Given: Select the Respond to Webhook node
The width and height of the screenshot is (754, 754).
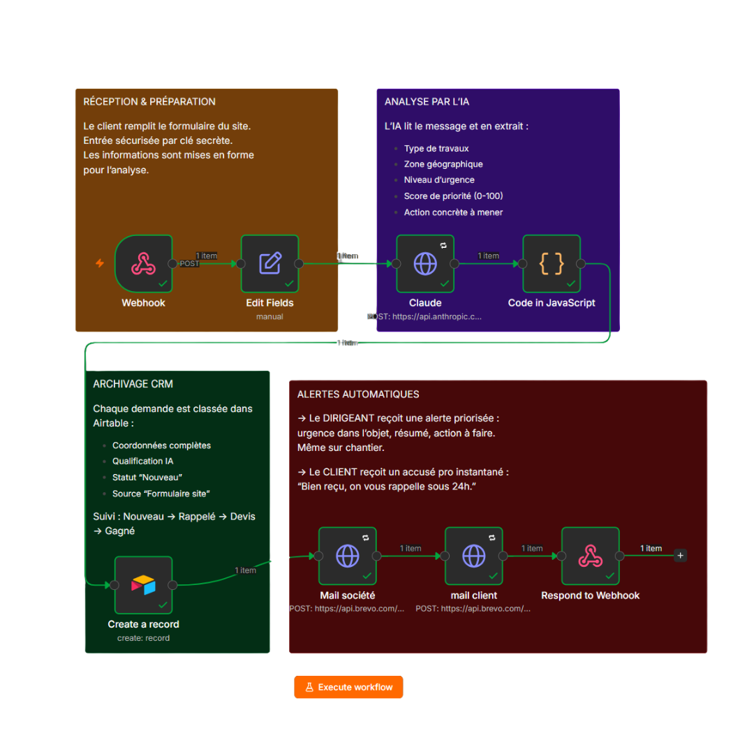Looking at the screenshot, I should [x=591, y=556].
